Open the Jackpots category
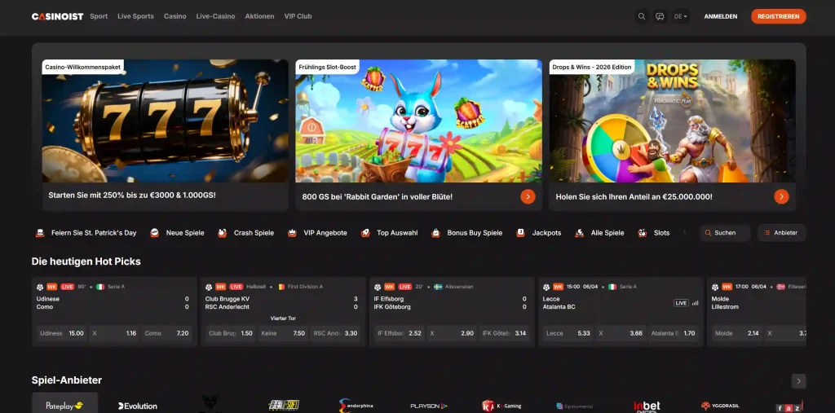Screen dimensions: 835x413 pyautogui.click(x=539, y=233)
